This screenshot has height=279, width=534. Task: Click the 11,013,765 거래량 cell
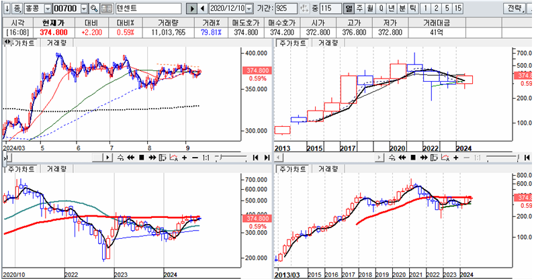pos(168,33)
